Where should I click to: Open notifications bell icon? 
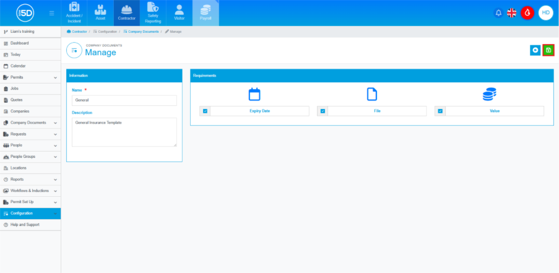[498, 12]
